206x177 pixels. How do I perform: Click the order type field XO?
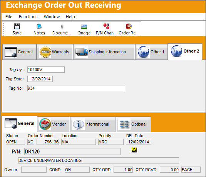pyautogui.click(x=31, y=142)
